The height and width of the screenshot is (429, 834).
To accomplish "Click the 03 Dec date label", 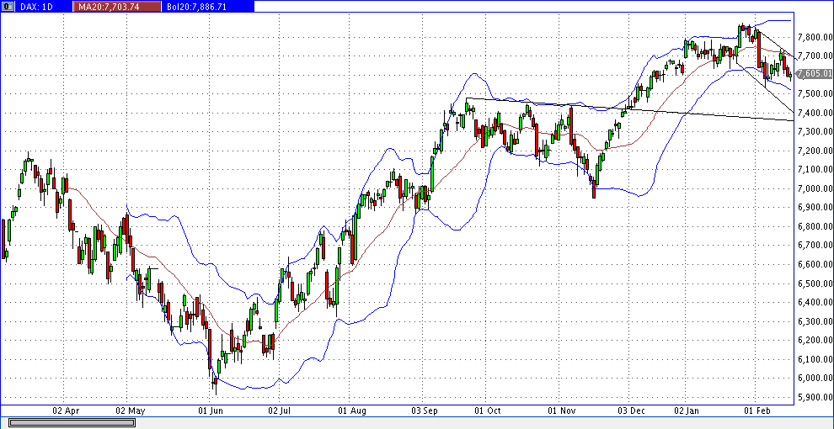I will coord(630,410).
